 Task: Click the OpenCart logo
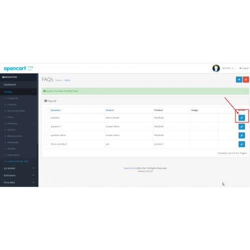click(x=18, y=68)
